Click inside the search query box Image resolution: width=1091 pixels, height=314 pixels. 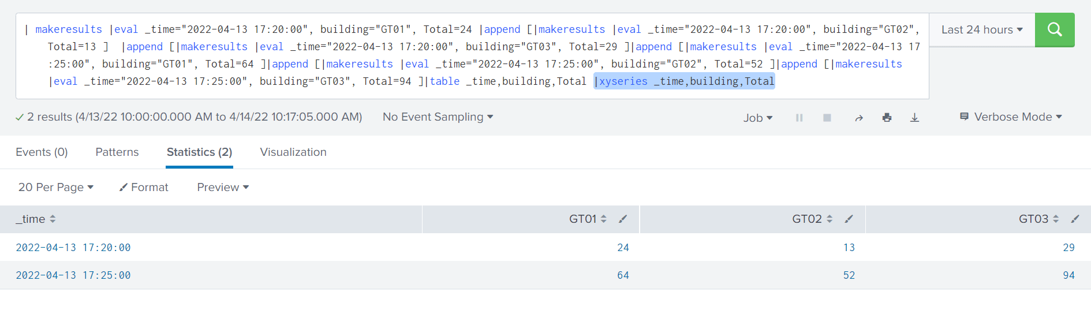click(472, 55)
